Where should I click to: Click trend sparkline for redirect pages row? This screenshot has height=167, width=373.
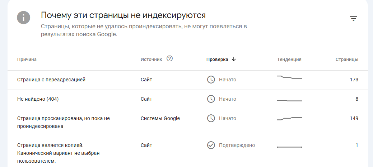[290, 77]
